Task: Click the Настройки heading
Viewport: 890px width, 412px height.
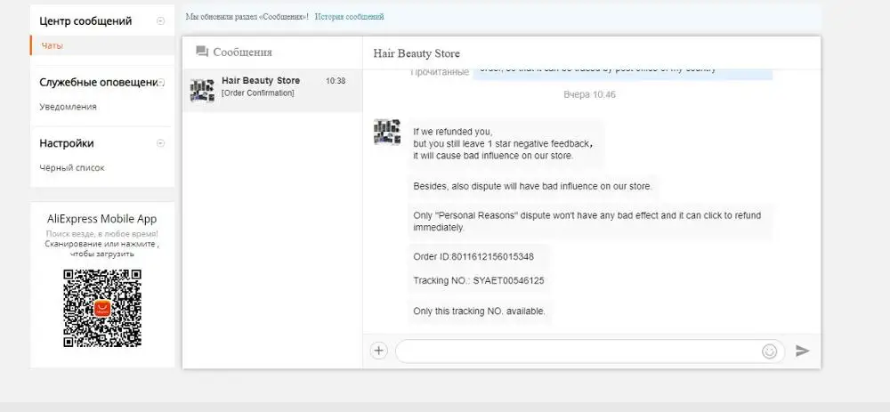Action: [x=67, y=143]
